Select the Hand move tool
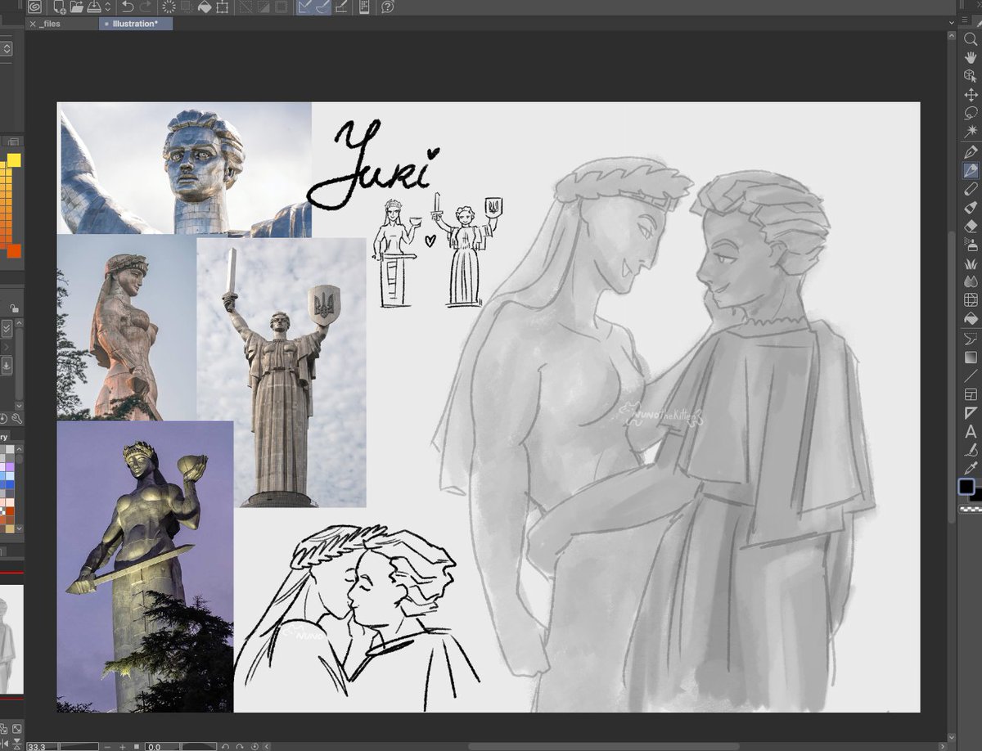This screenshot has height=751, width=982. tap(971, 56)
